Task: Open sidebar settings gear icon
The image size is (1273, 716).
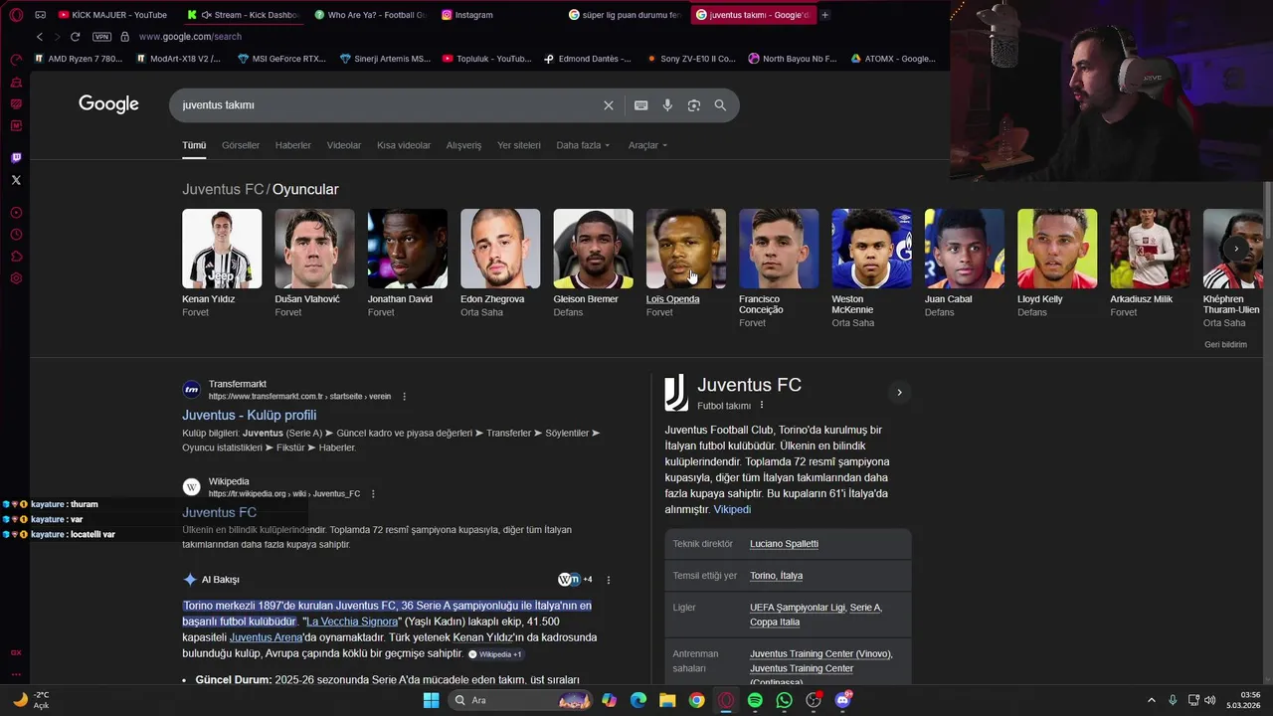Action: click(x=16, y=278)
